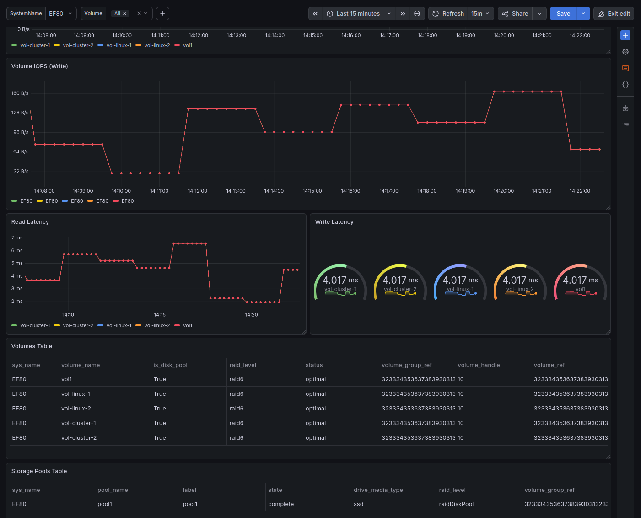Zoom out the time range
This screenshot has width=641, height=518.
417,14
